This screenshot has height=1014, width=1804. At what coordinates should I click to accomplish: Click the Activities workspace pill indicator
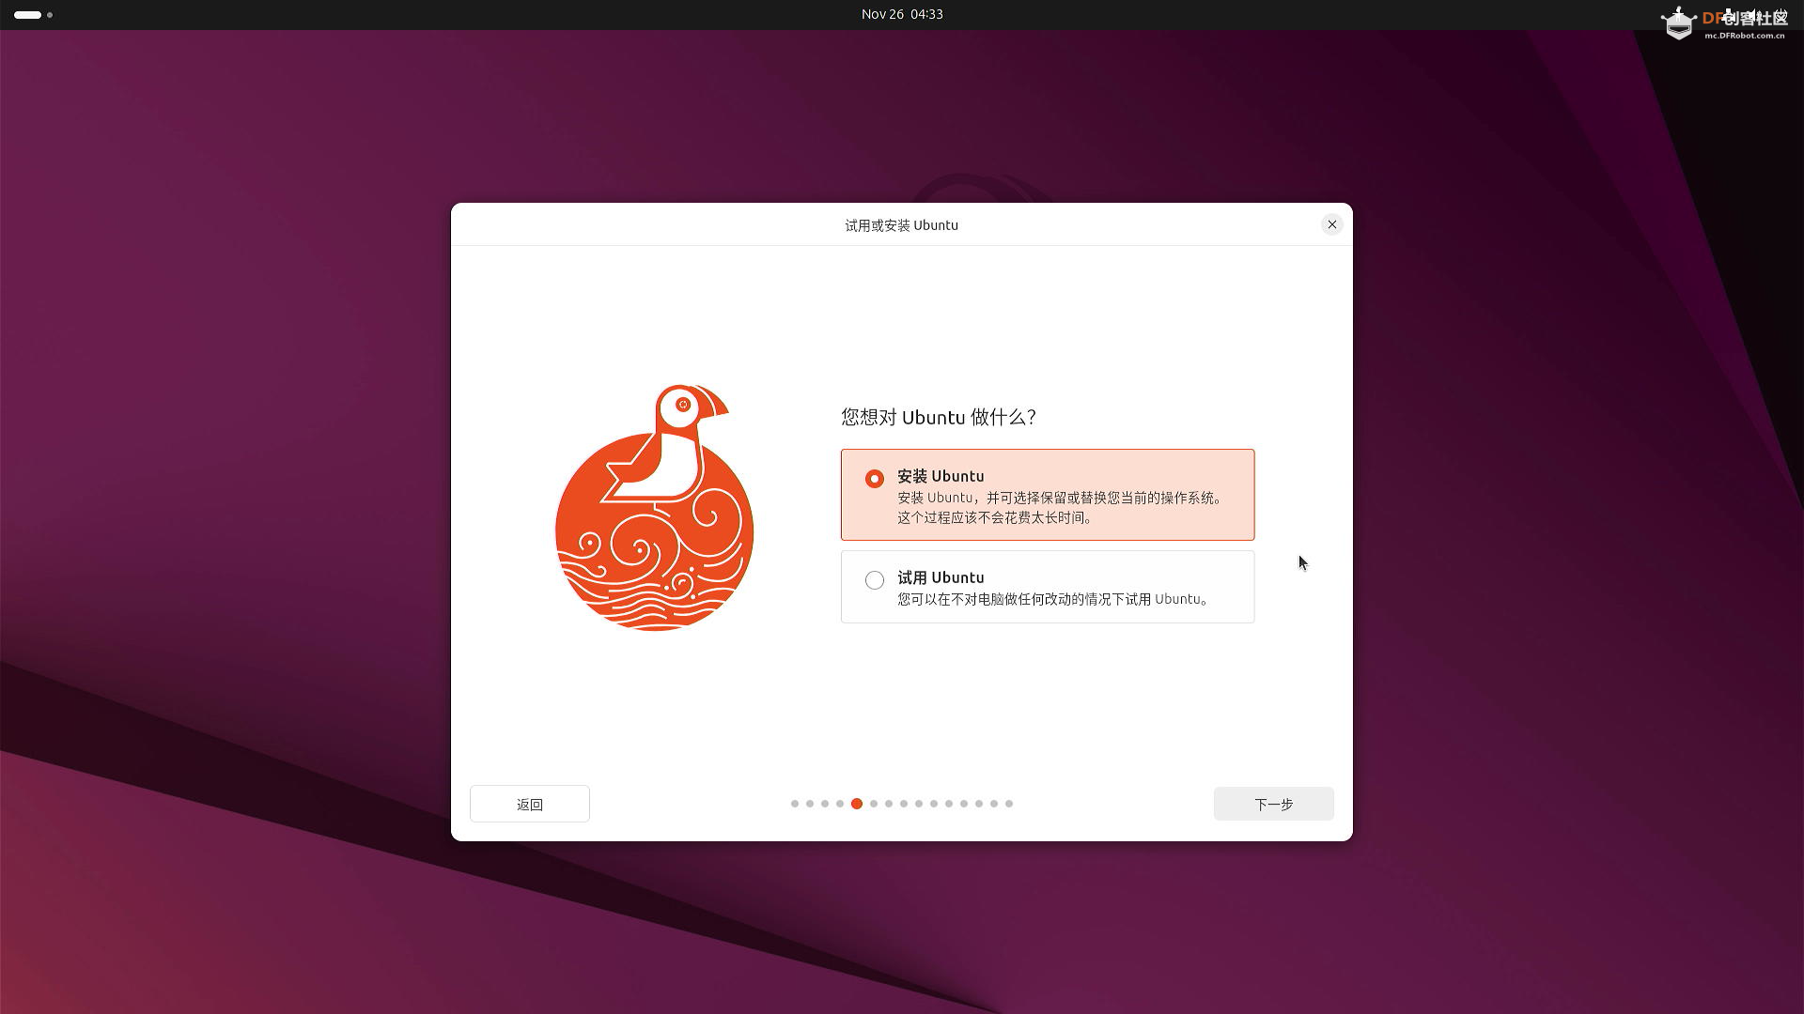(x=28, y=15)
